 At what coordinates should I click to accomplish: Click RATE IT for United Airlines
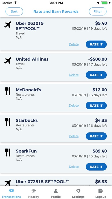(x=96, y=75)
